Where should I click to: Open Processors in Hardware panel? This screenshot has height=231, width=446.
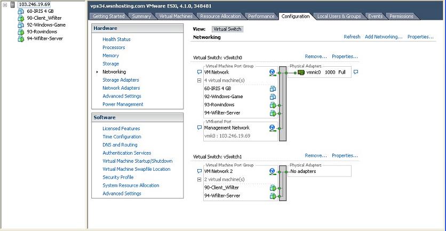pyautogui.click(x=114, y=47)
